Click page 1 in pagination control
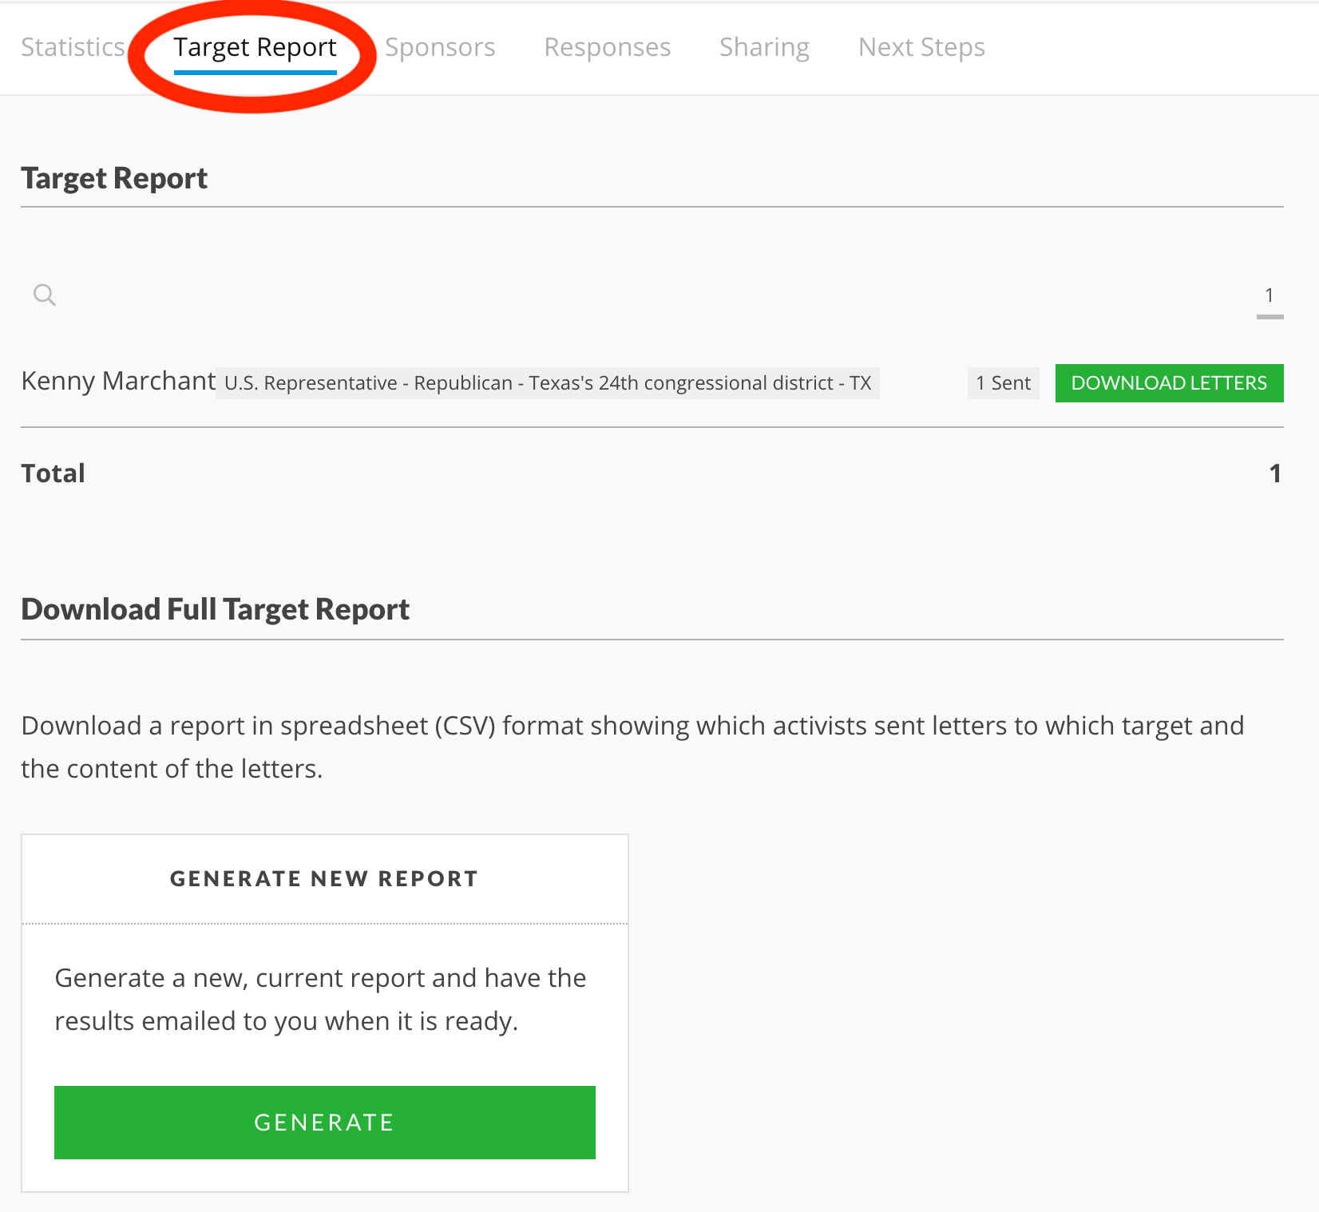This screenshot has height=1212, width=1319. [1269, 295]
